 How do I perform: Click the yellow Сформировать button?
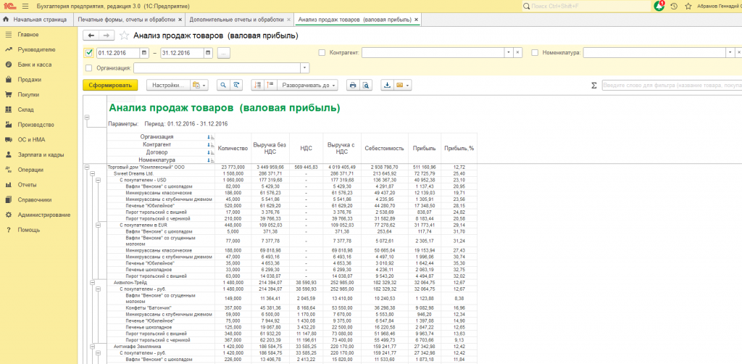coord(110,86)
